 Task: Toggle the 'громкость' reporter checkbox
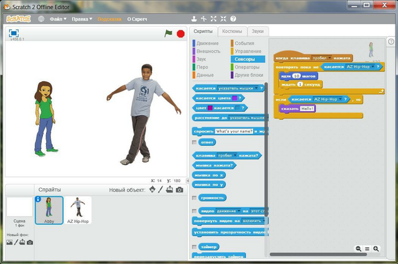pyautogui.click(x=195, y=198)
